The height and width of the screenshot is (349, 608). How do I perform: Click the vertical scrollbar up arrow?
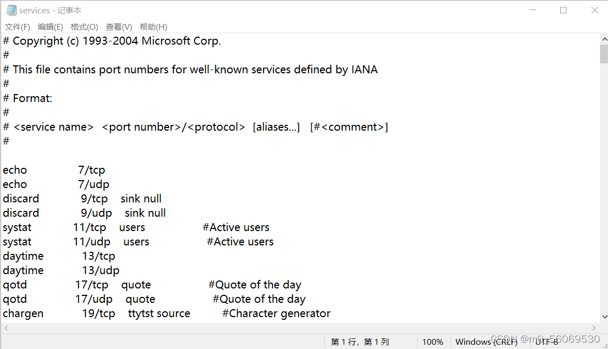coord(604,39)
